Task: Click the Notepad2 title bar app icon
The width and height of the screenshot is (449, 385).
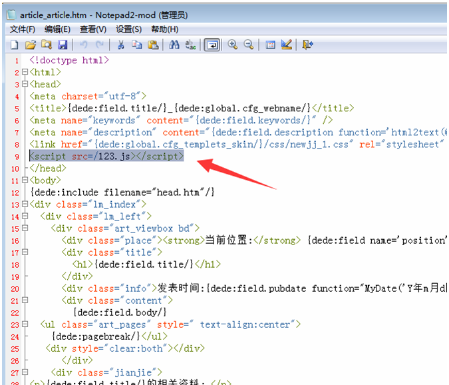Action: 11,15
